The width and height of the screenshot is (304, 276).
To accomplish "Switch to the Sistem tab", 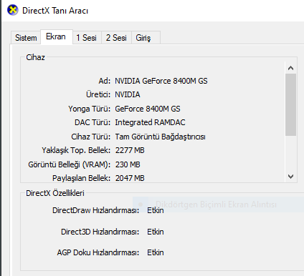I will (26, 38).
